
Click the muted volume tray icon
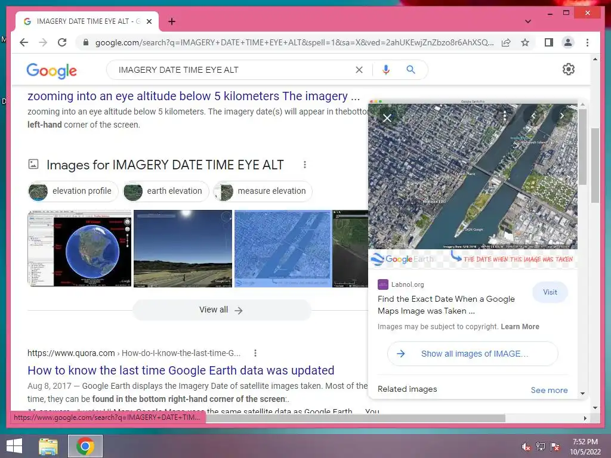[526, 447]
